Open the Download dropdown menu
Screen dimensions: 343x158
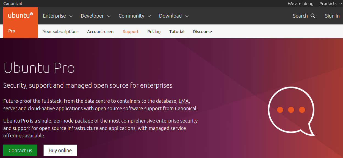click(x=174, y=16)
